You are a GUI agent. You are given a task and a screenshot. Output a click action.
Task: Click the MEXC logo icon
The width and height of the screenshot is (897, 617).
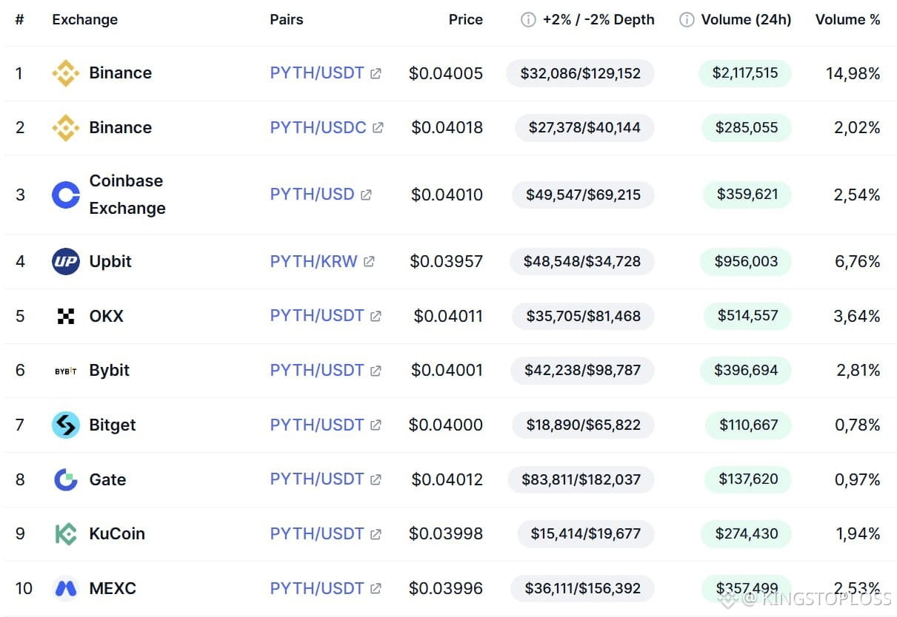[66, 589]
